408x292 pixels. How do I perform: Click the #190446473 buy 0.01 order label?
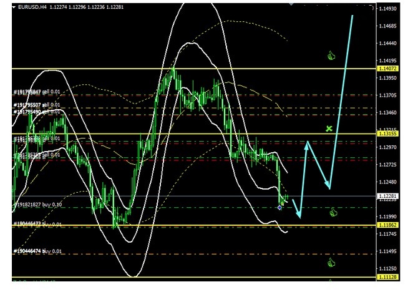pos(37,223)
